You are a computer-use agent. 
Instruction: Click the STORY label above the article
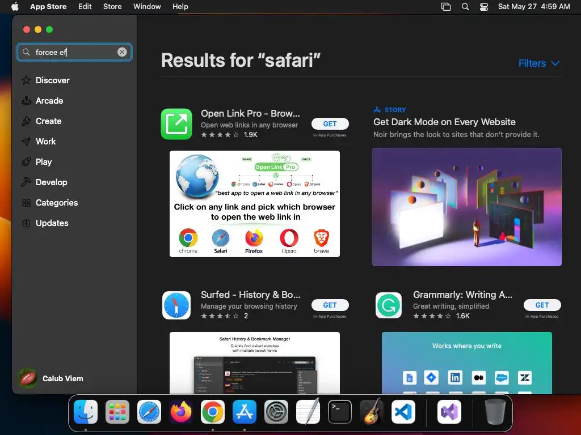pyautogui.click(x=395, y=110)
